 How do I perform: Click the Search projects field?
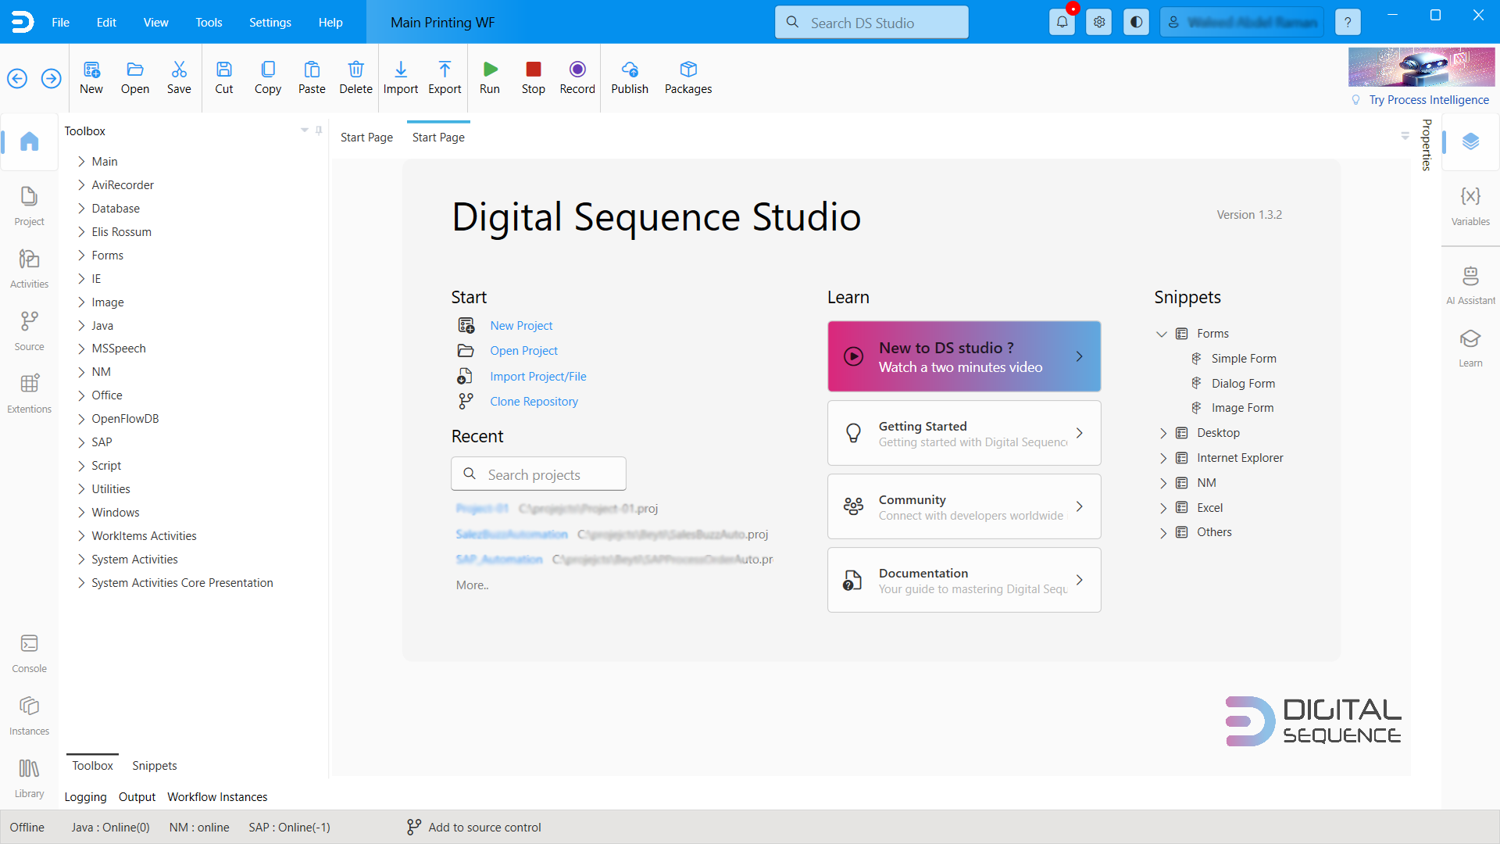coord(538,474)
